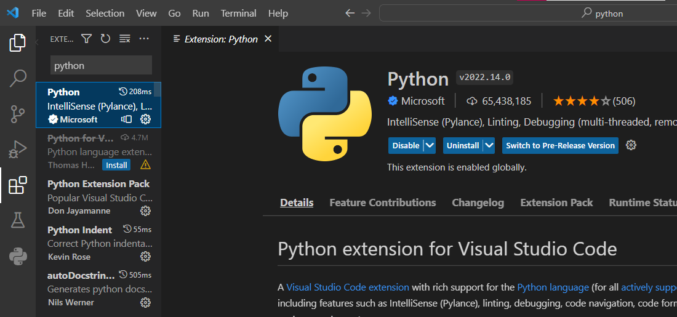Switch to the Changelog tab
This screenshot has width=677, height=317.
[x=478, y=203]
